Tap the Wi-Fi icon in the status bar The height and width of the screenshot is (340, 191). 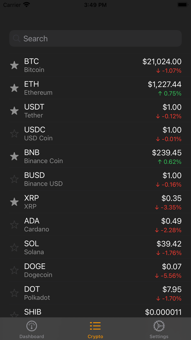click(x=26, y=4)
